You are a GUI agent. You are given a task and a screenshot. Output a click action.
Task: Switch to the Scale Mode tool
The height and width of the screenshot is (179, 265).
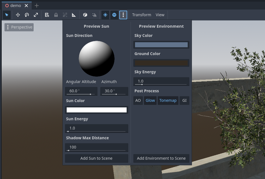coord(36,15)
